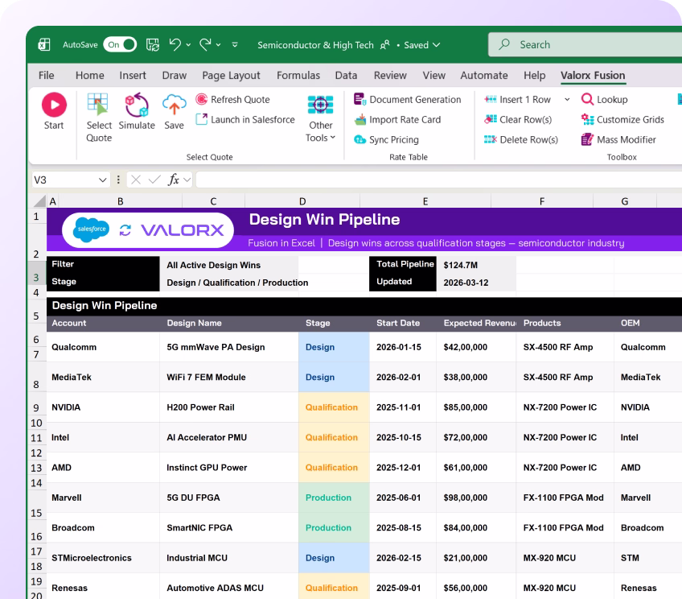
Task: Click the select-all corner triangle
Action: 39,200
